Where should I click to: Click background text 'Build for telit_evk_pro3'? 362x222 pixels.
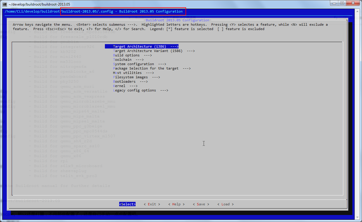(65, 176)
